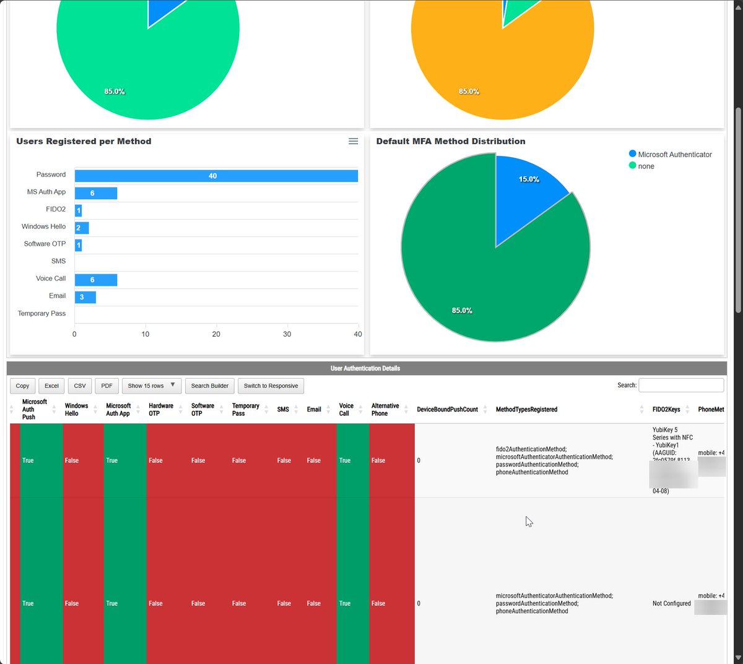Click sort arrows beside FIDO2Keys header
Image resolution: width=743 pixels, height=664 pixels.
pyautogui.click(x=687, y=410)
